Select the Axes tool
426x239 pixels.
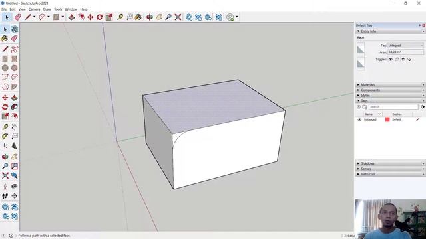(x=5, y=146)
